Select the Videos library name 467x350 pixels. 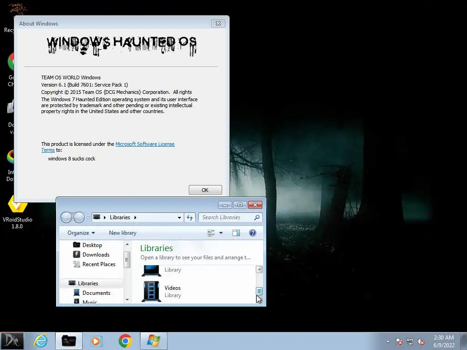173,288
